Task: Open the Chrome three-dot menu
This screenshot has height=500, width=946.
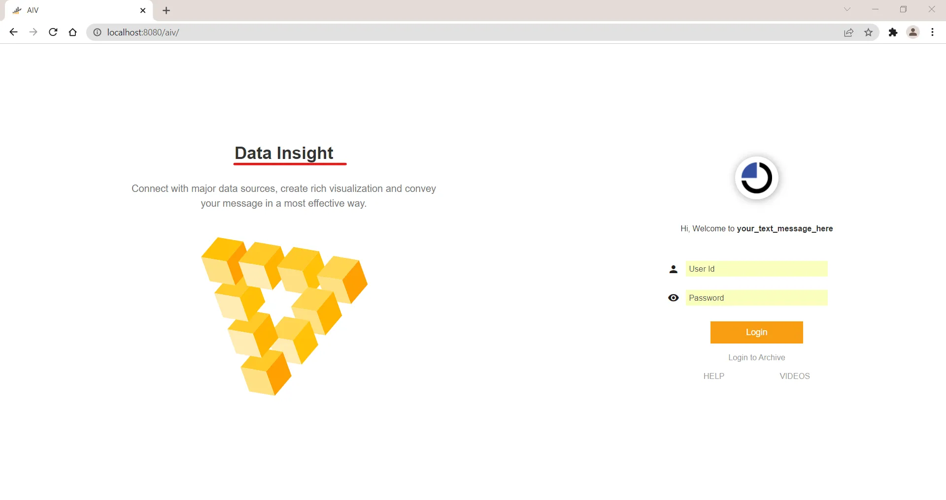Action: click(x=932, y=32)
